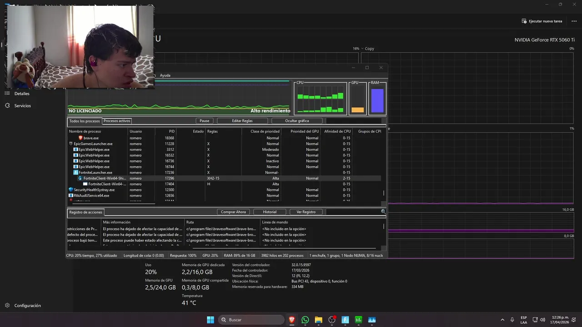582x327 pixels.
Task: Sort by the Clase de prioridad column header
Action: click(x=261, y=131)
